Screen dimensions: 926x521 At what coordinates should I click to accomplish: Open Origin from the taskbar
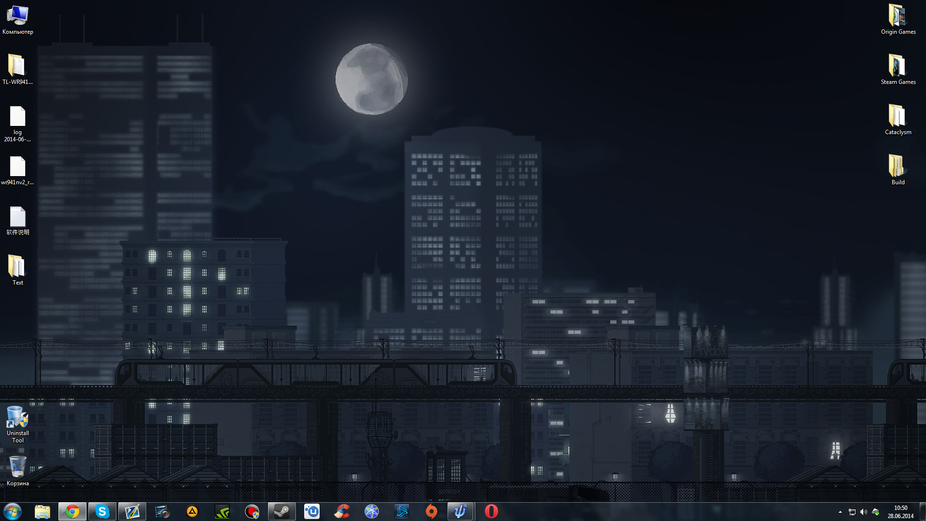432,511
